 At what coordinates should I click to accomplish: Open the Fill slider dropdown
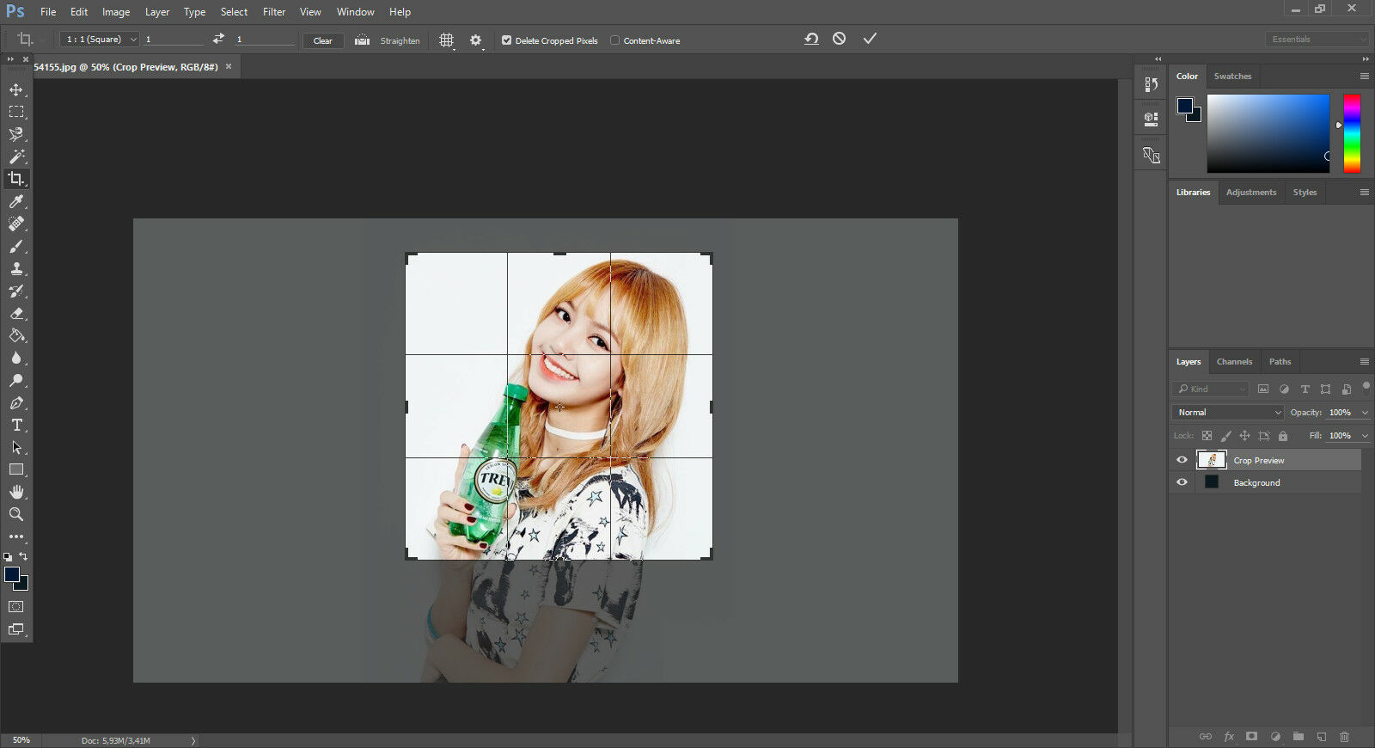tap(1365, 436)
